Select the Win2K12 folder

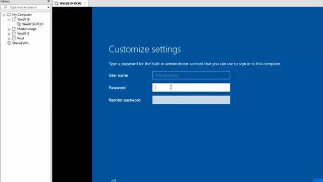click(23, 34)
